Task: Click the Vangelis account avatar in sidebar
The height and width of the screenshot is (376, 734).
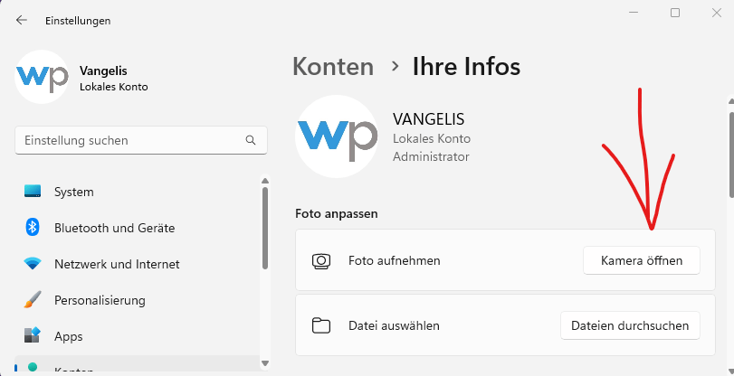Action: [43, 77]
